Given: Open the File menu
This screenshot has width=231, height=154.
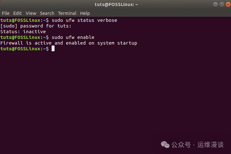Looking at the screenshot, I should point(6,13).
